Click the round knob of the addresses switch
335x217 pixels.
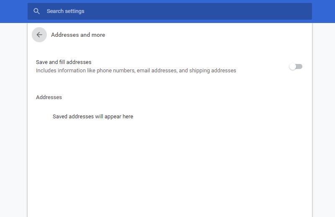(x=293, y=66)
